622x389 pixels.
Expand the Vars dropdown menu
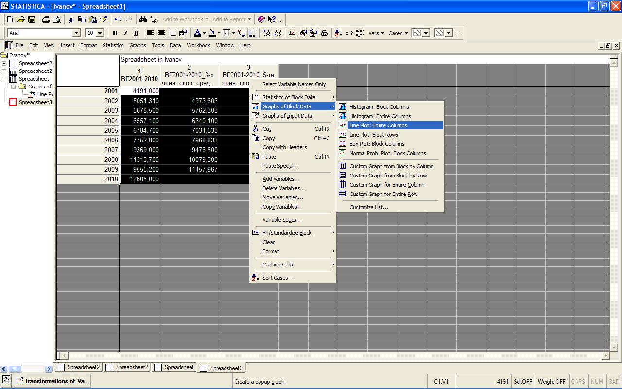pos(376,33)
